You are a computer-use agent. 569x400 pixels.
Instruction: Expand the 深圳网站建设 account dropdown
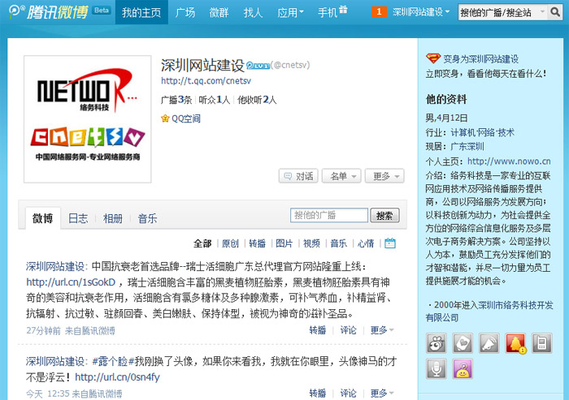click(x=421, y=12)
